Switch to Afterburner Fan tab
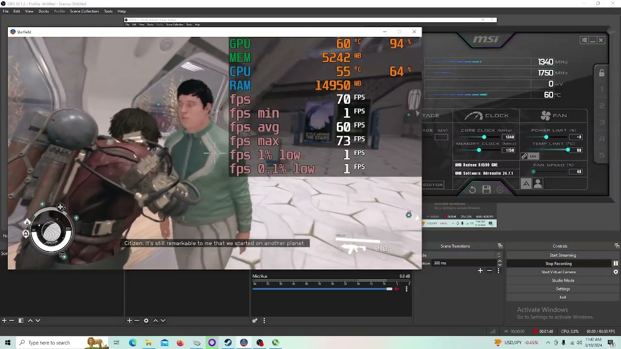The width and height of the screenshot is (621, 349). pyautogui.click(x=554, y=115)
